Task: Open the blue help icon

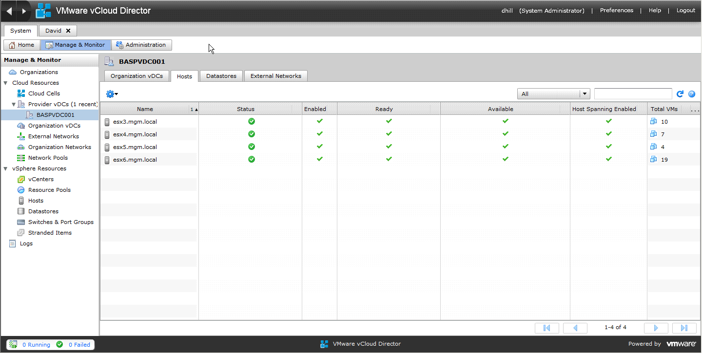Action: click(691, 94)
